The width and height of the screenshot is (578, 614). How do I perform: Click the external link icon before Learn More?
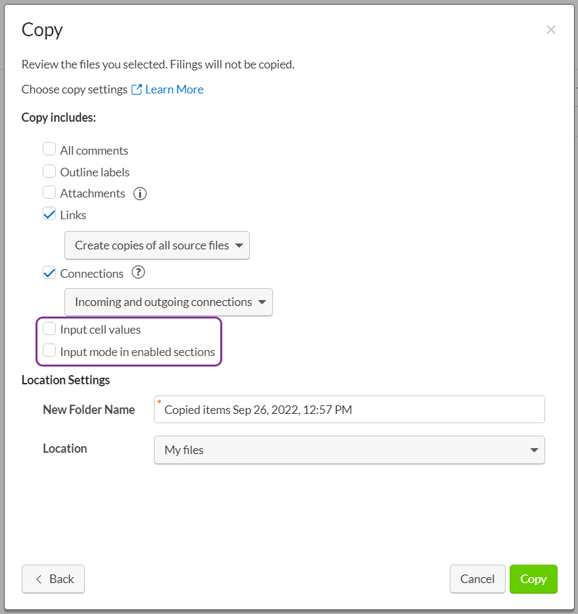pos(136,89)
